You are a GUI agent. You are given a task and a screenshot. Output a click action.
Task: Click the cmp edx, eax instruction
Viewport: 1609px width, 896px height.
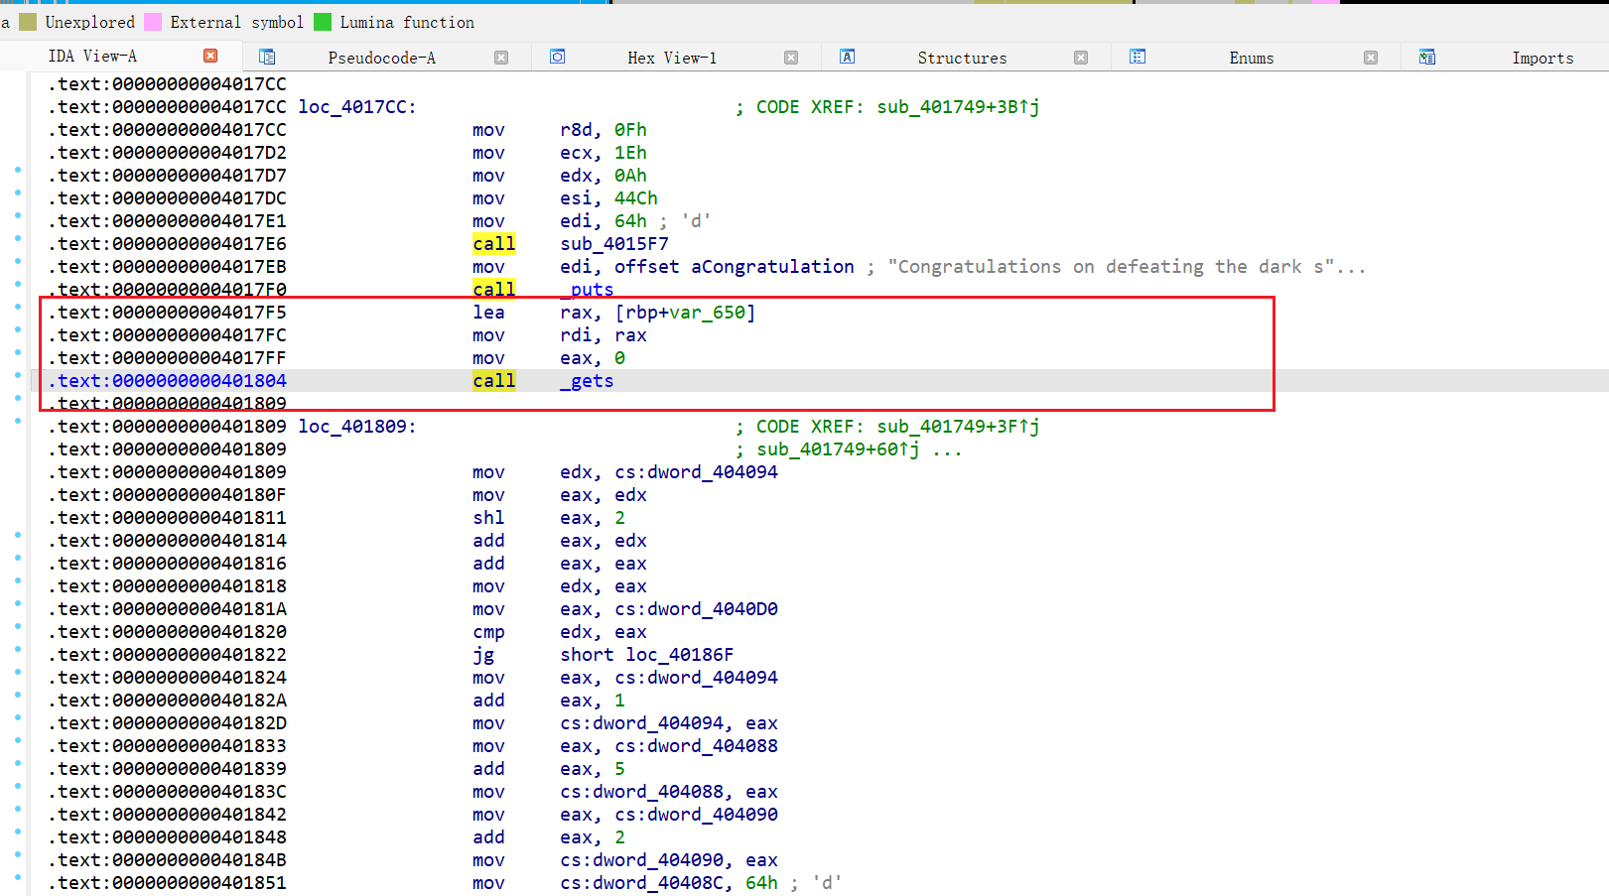click(560, 632)
